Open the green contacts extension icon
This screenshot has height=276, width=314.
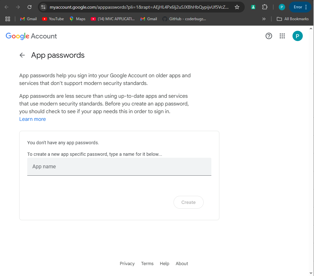(253, 7)
